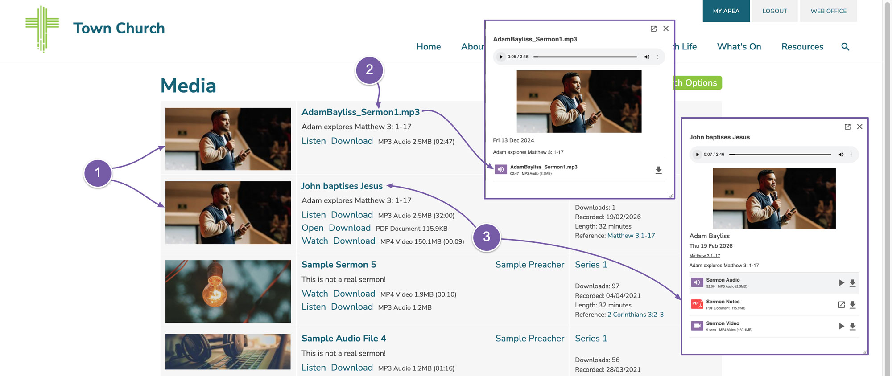The image size is (892, 376).
Task: Open Sample Sermon 5 title
Action: coord(339,265)
